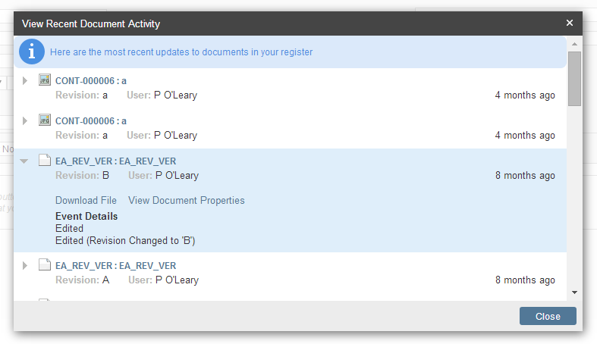Screen dimensions: 597x344
Task: Click the Download File link
Action: pos(86,201)
